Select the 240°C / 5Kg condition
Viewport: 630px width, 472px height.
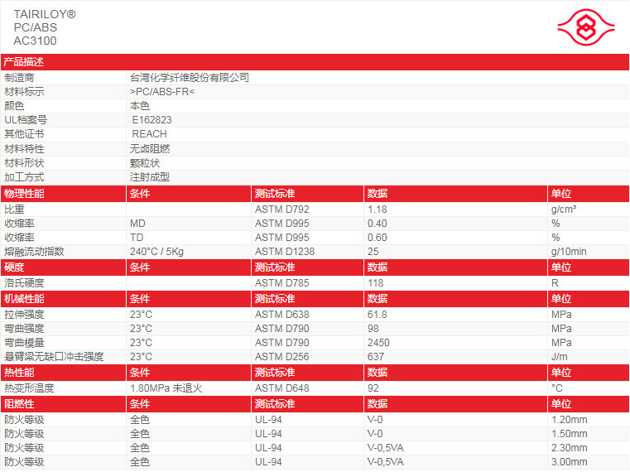click(x=156, y=251)
